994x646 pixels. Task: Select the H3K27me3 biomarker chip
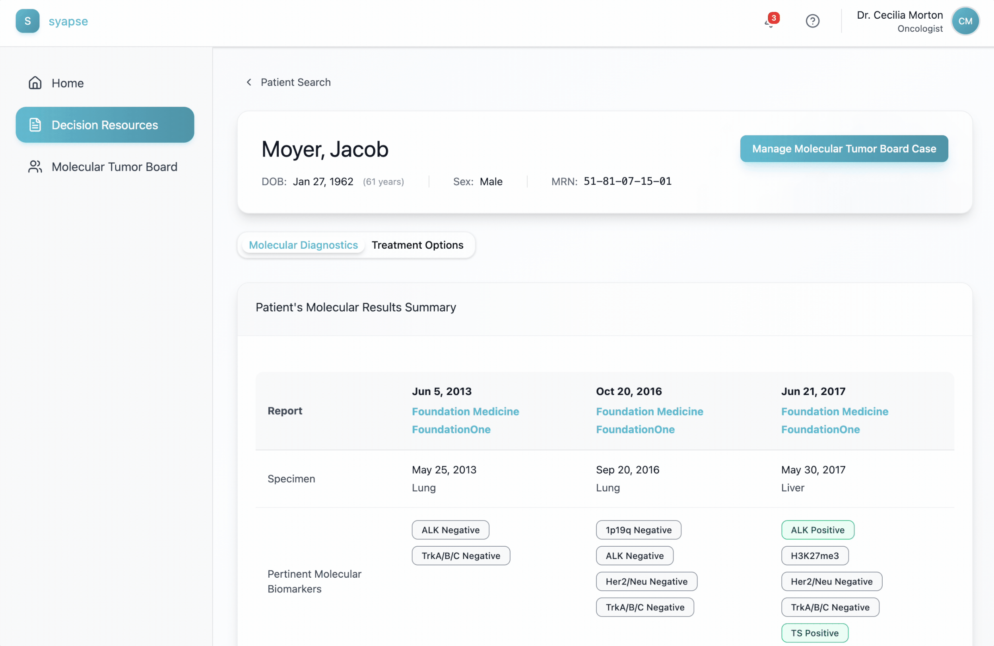[814, 556]
